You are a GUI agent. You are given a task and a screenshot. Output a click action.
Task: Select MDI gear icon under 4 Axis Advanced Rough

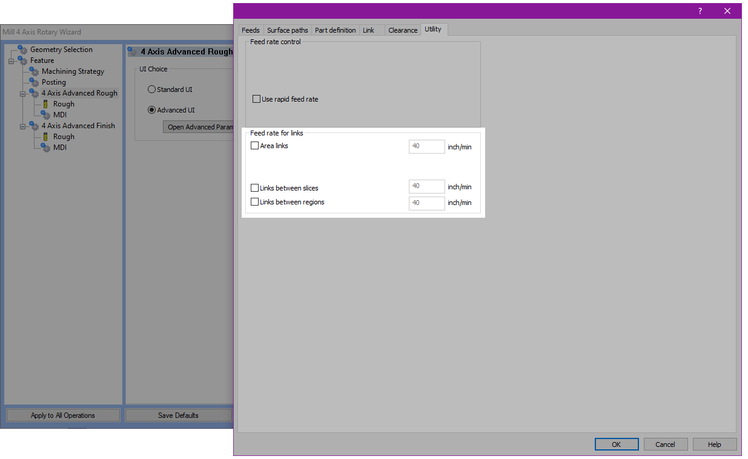click(45, 115)
